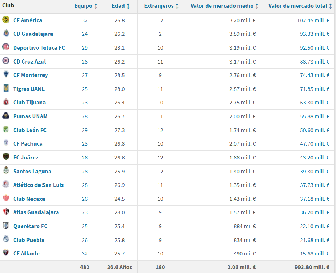Sort table by Edad column header
The width and height of the screenshot is (336, 273).
pyautogui.click(x=118, y=6)
